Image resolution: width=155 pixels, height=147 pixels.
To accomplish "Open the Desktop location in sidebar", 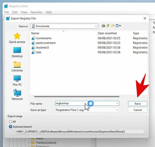I will click(x=17, y=52).
